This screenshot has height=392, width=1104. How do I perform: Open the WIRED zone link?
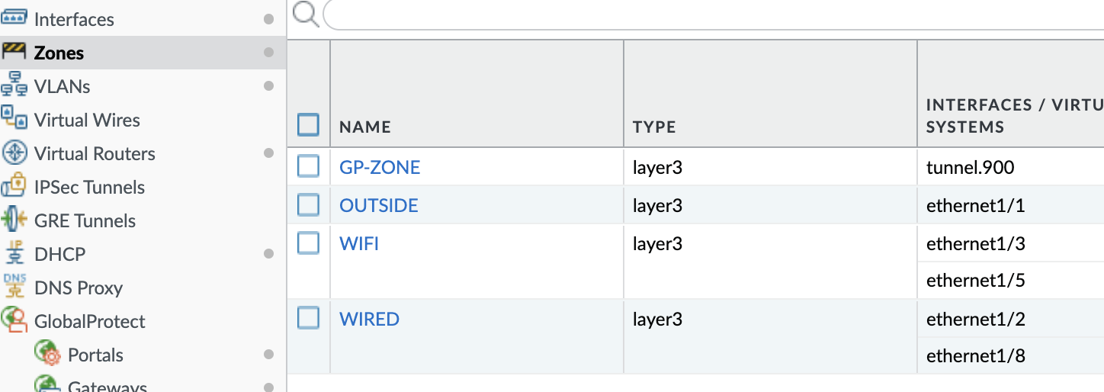point(369,319)
